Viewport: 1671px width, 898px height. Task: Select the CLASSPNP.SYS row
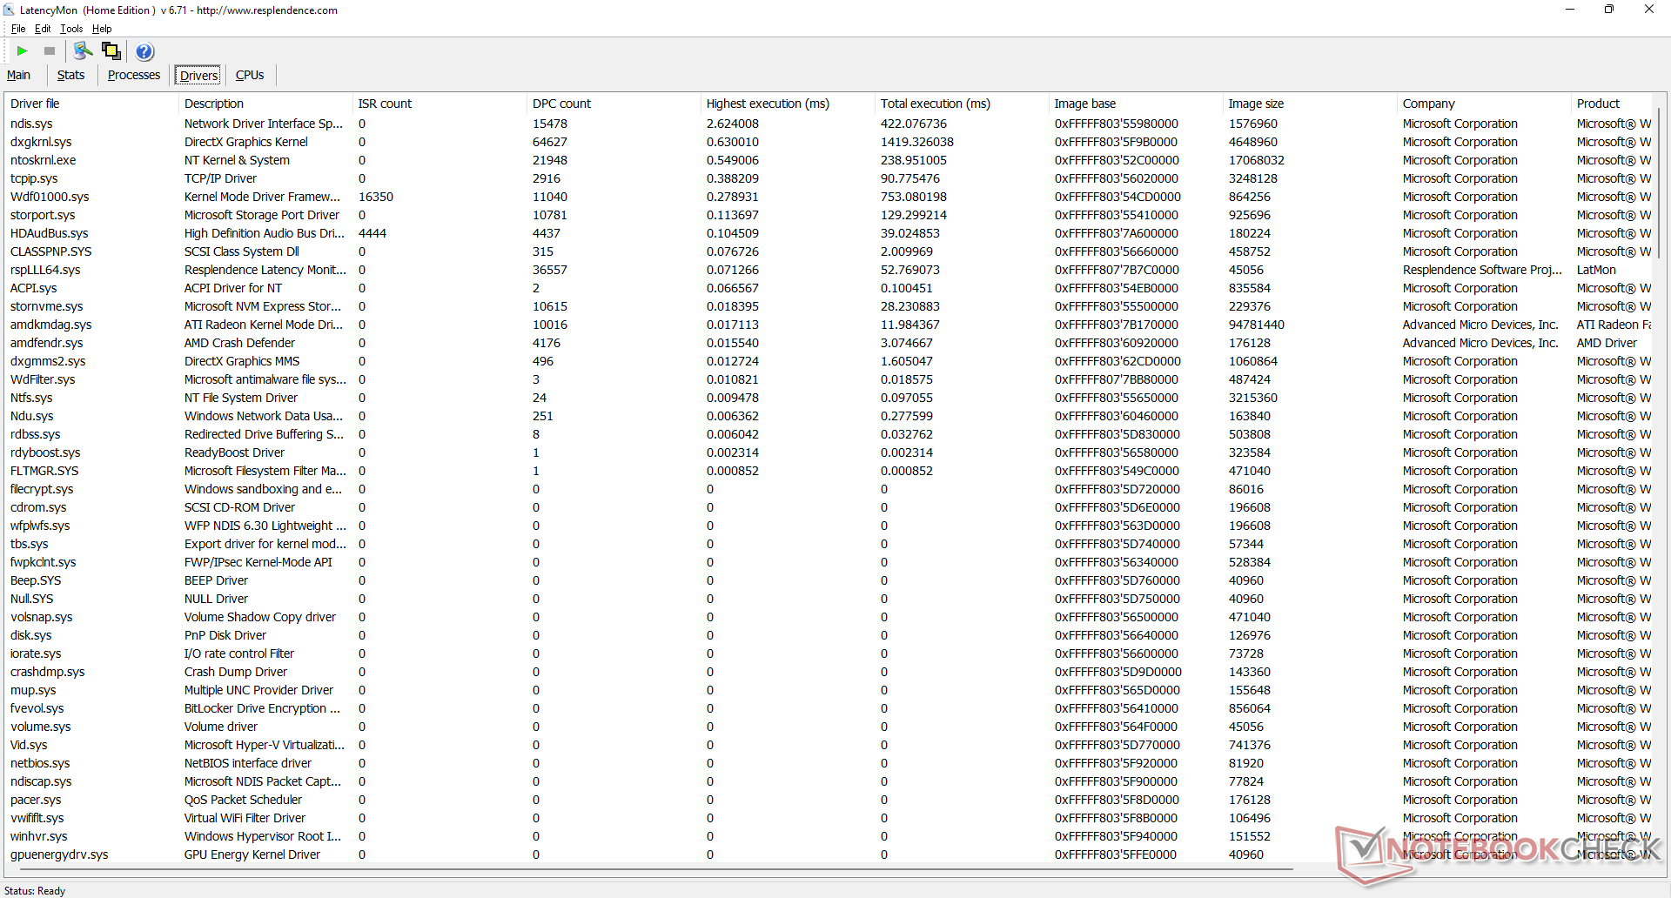point(828,251)
